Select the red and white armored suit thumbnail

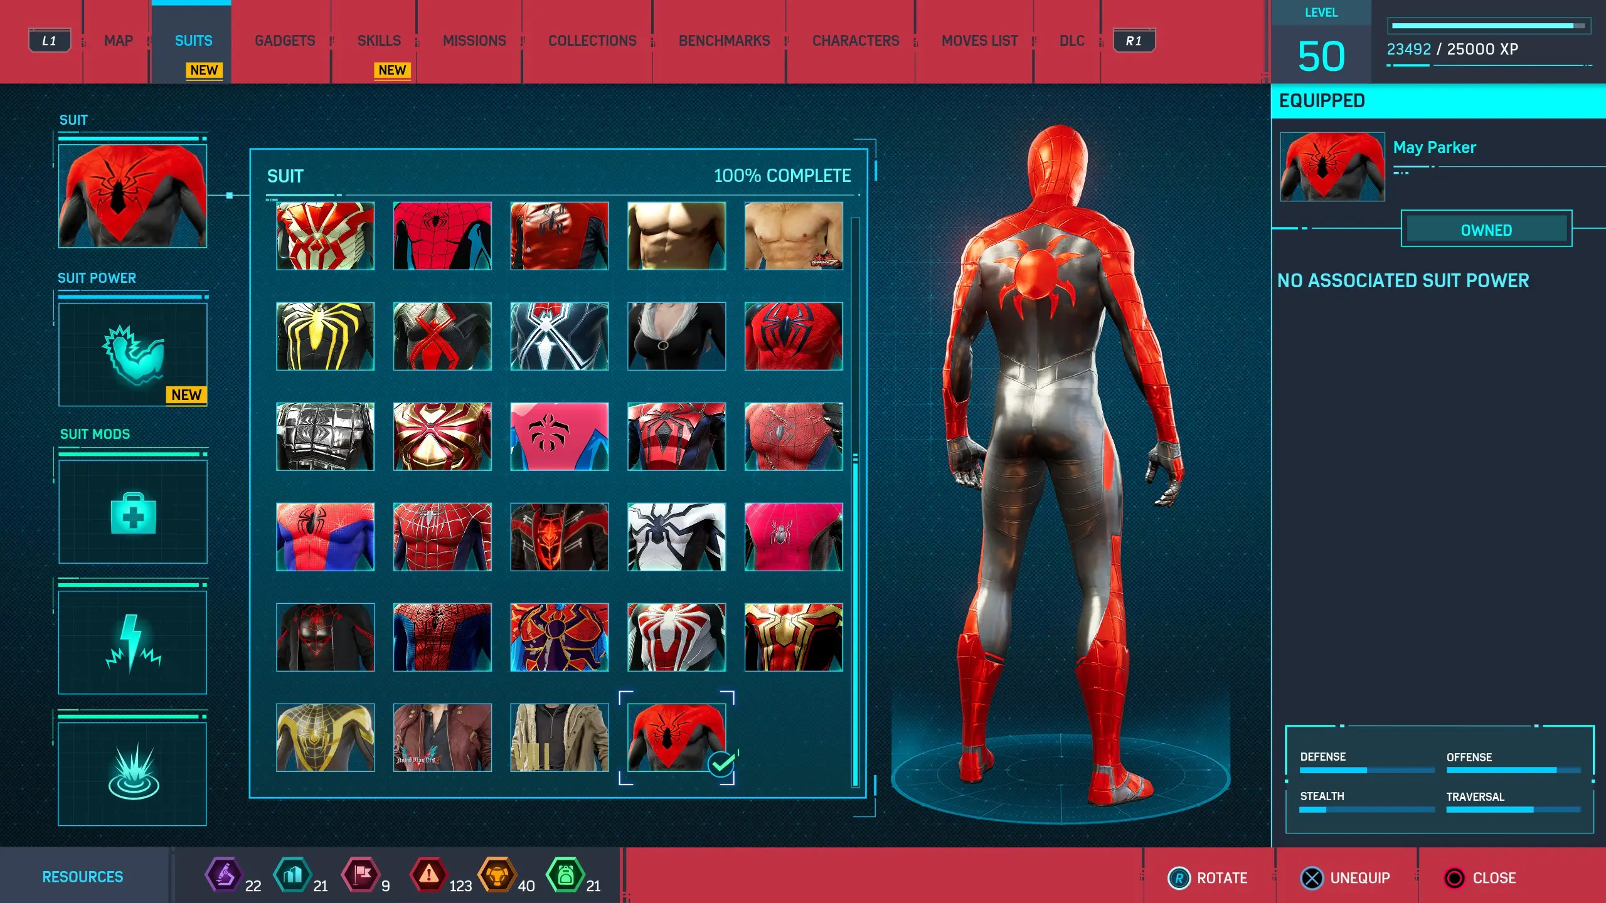tap(325, 236)
